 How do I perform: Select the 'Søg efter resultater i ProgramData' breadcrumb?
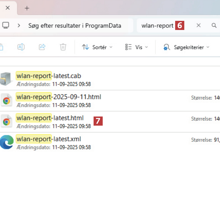coord(75,26)
